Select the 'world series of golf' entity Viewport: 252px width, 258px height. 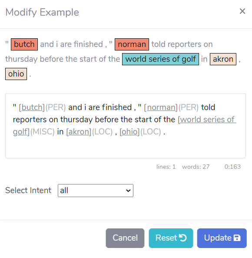pos(160,59)
